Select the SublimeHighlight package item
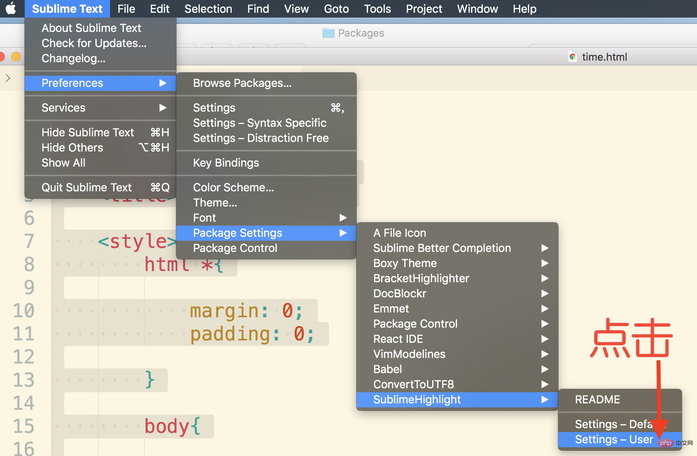Viewport: 697px width, 456px height. click(x=457, y=399)
